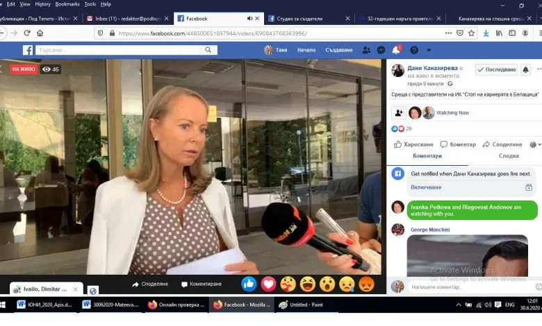Click the Напишете коментар comment field
The height and width of the screenshot is (326, 542).
(x=471, y=286)
